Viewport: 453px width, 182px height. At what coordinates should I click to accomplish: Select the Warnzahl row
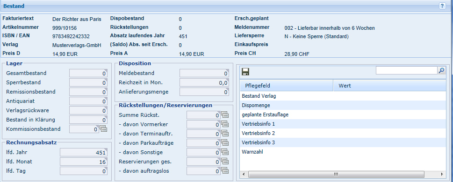point(343,152)
